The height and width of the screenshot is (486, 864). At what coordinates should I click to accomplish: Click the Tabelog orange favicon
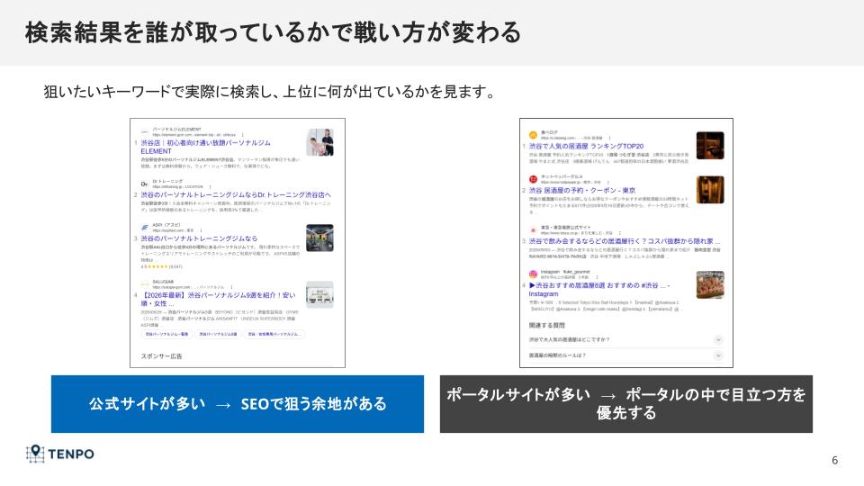[x=533, y=135]
